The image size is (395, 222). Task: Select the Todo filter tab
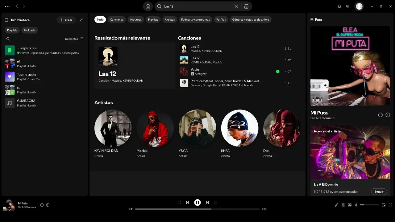point(100,19)
